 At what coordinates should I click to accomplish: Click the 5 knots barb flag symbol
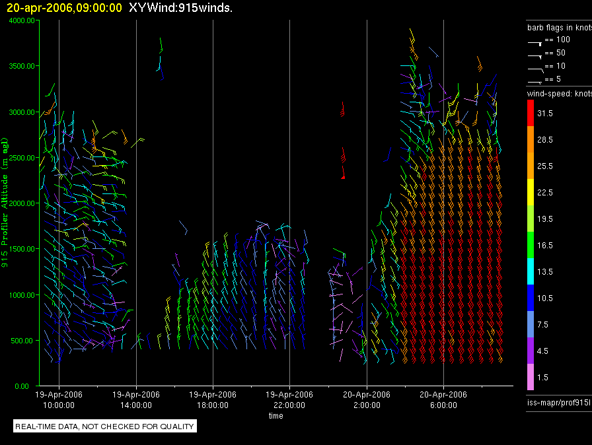pyautogui.click(x=535, y=81)
